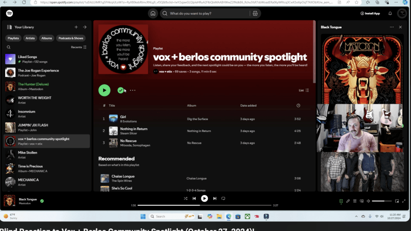
Task: Connect to a device
Action: 362,201
